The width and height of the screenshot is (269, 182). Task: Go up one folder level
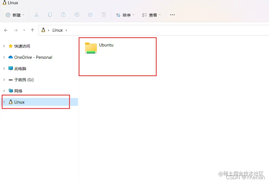point(32,30)
